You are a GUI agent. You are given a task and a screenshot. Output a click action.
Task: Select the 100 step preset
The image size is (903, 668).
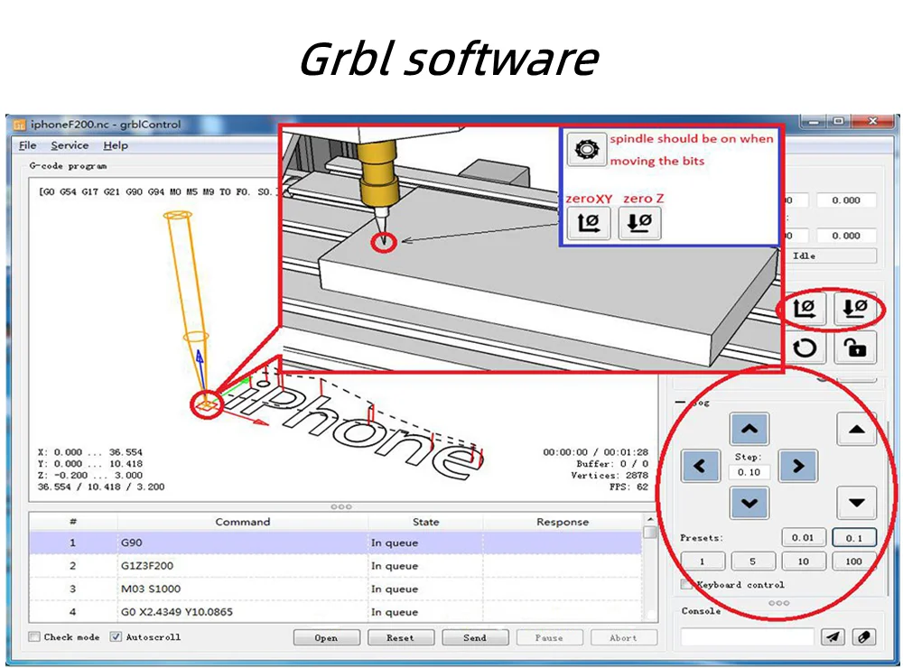pyautogui.click(x=854, y=561)
